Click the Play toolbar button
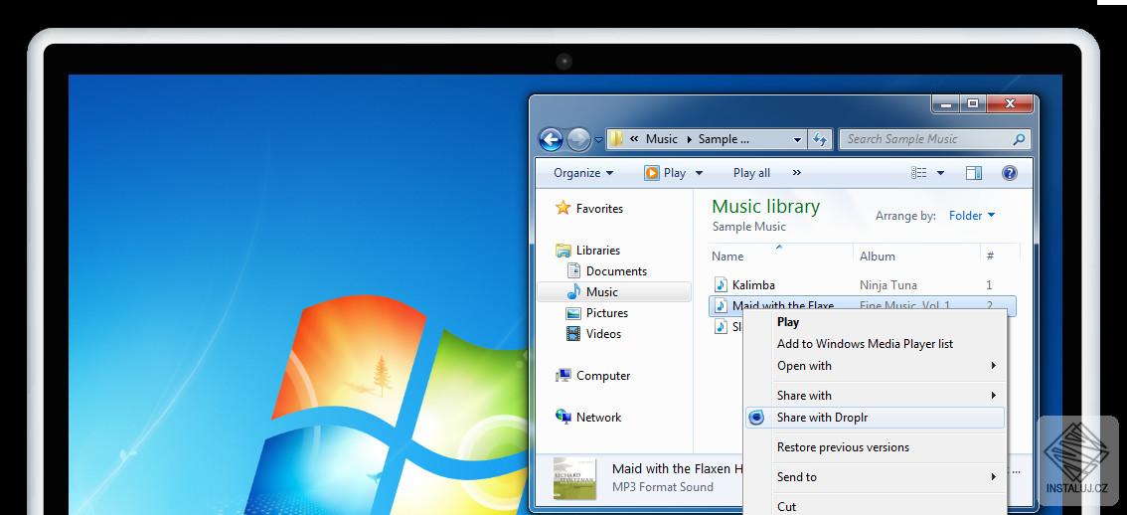The width and height of the screenshot is (1127, 515). (x=665, y=173)
